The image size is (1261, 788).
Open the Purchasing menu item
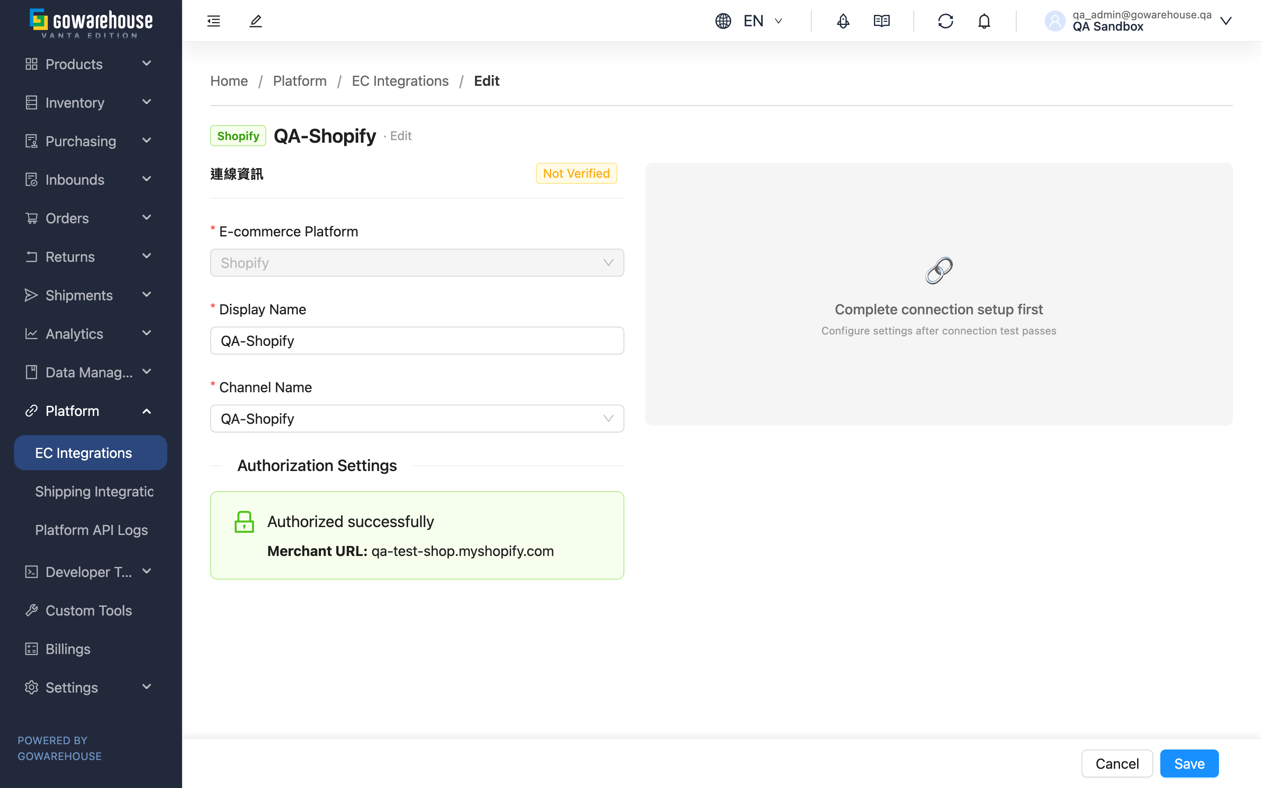[90, 141]
